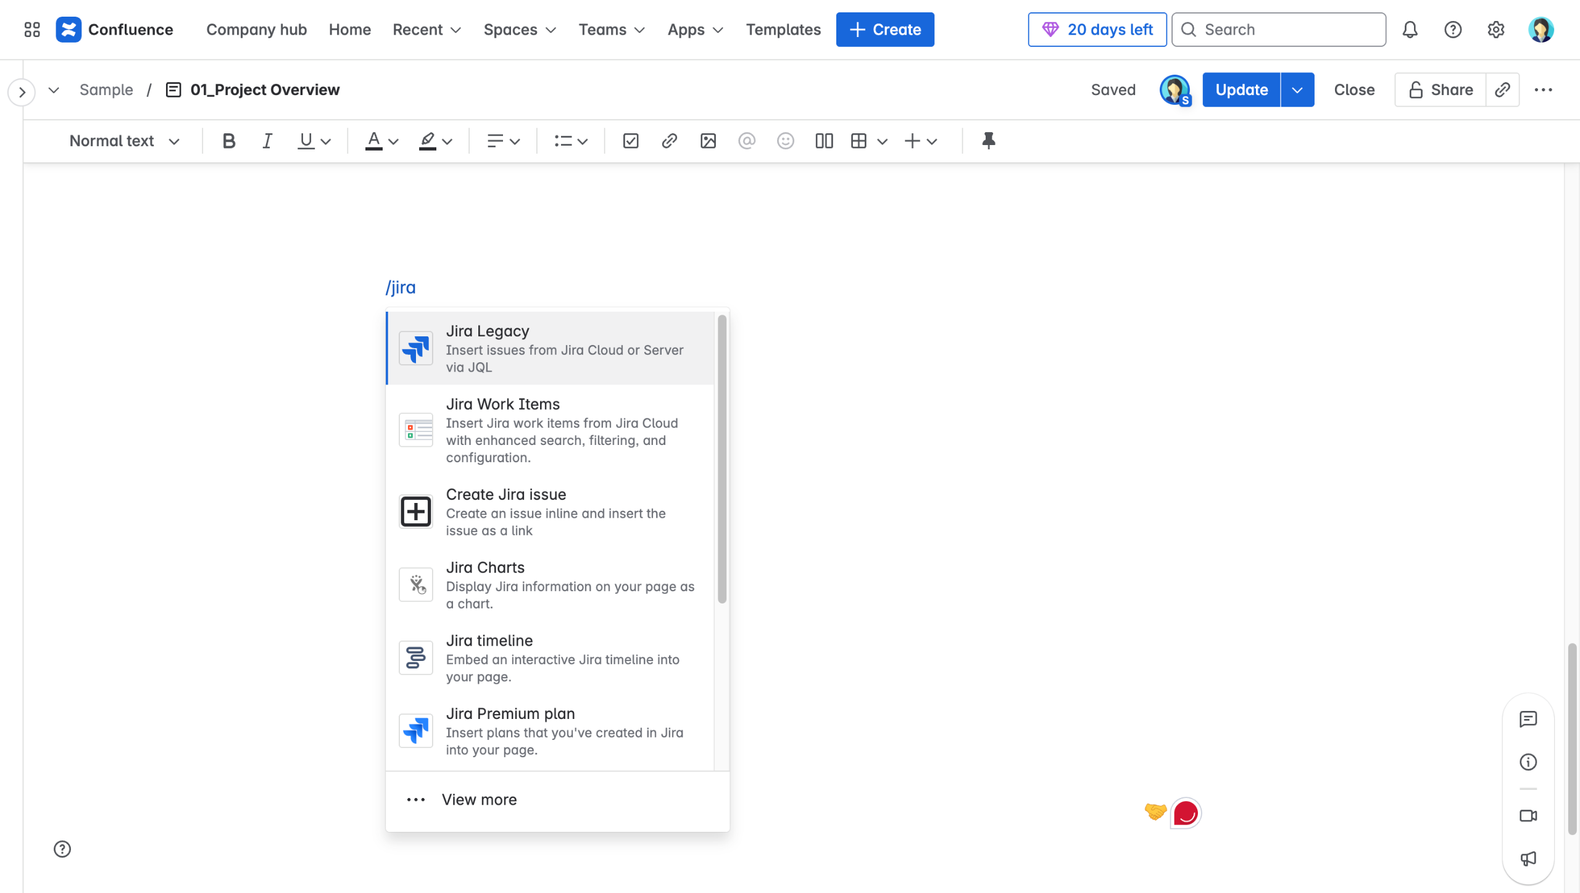The height and width of the screenshot is (893, 1580).
Task: Copy the page link icon
Action: pyautogui.click(x=1503, y=89)
